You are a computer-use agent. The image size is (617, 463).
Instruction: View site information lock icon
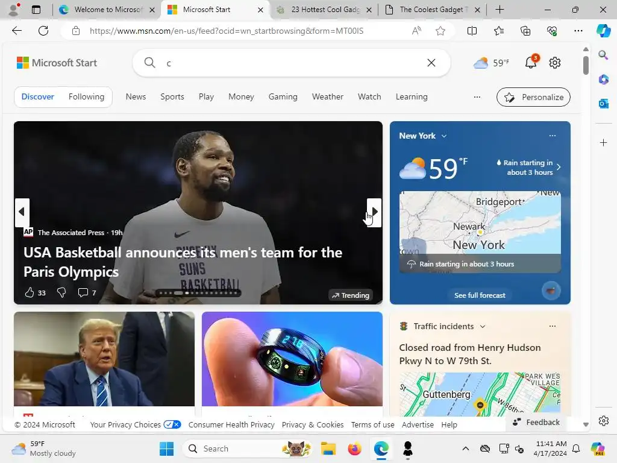(x=76, y=31)
